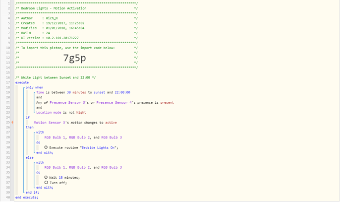Click line number 1 in the gutter
Image resolution: width=342 pixels, height=204 pixels.
9,3
